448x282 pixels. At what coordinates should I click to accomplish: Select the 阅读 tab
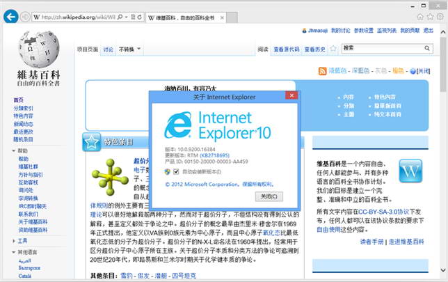(263, 49)
